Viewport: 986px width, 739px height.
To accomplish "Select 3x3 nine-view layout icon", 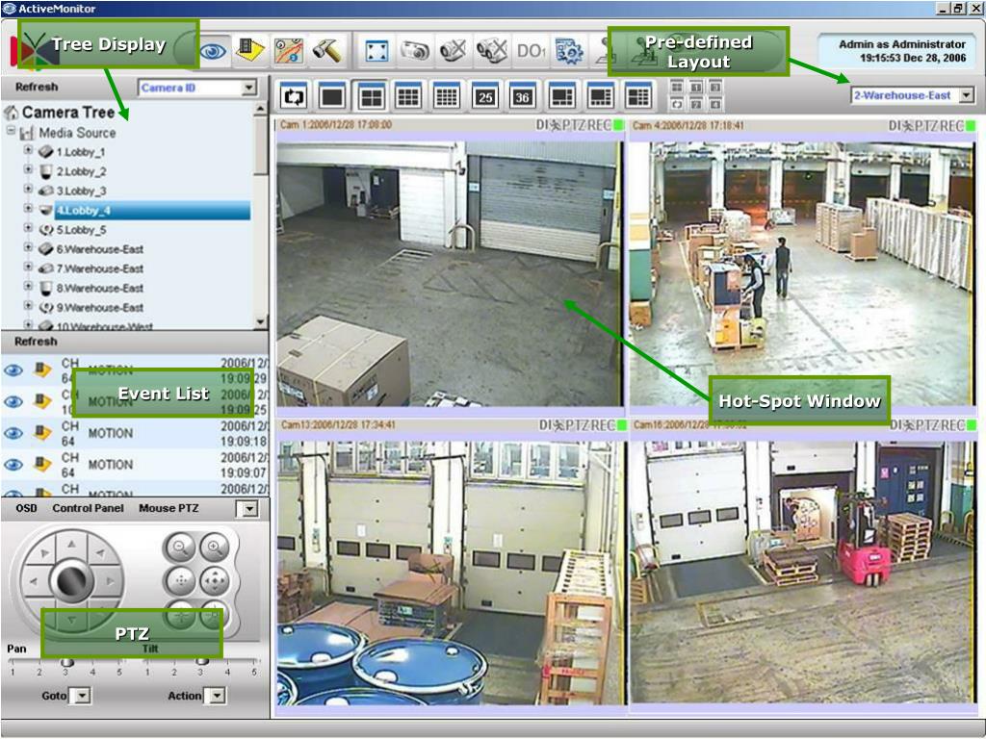I will (x=408, y=96).
